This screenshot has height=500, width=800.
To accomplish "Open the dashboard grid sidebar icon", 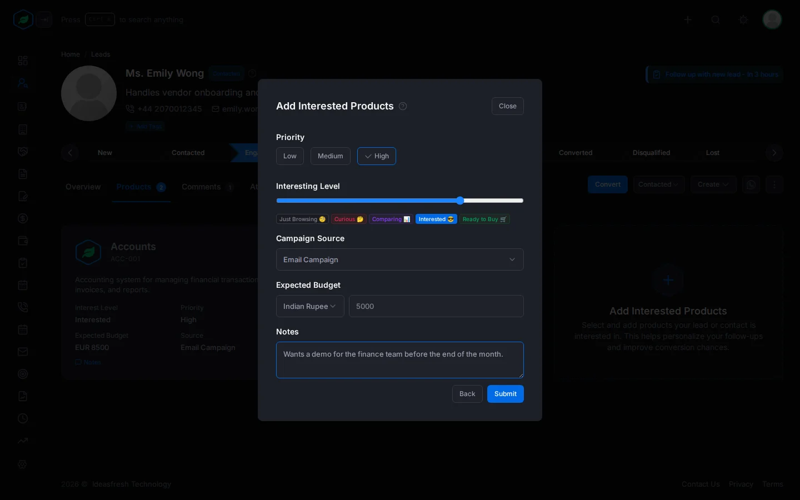I will 23,61.
